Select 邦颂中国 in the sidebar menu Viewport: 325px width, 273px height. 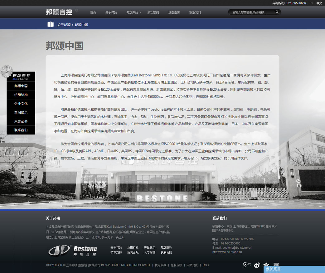pos(21,86)
